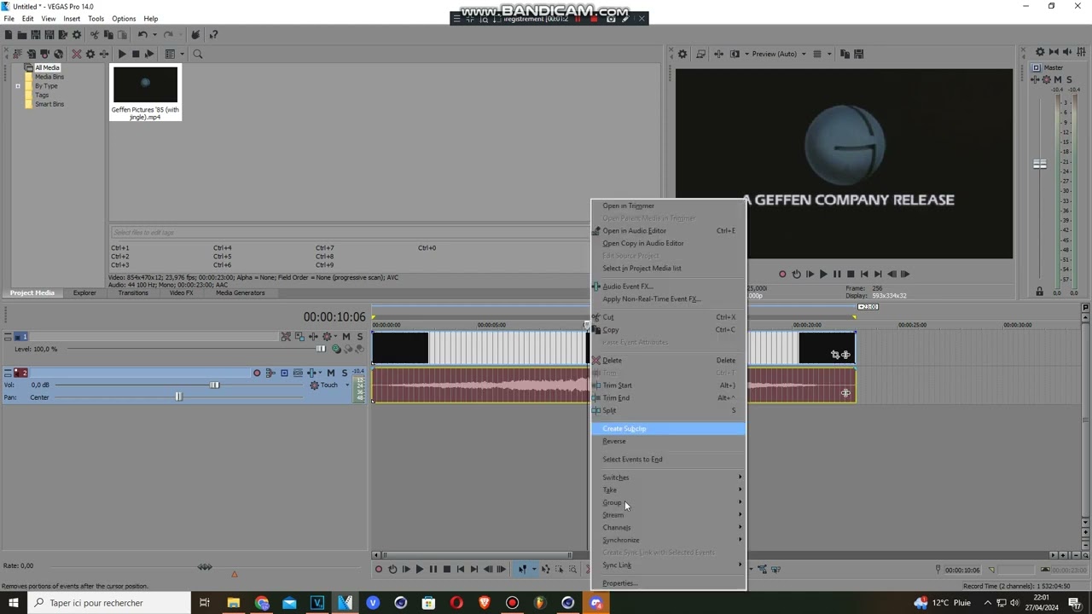Arm audio track 2 for record
The height and width of the screenshot is (614, 1092).
pyautogui.click(x=257, y=373)
